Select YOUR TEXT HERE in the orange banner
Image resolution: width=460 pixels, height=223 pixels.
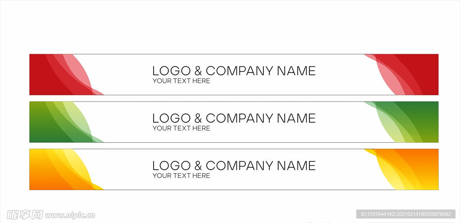pos(181,176)
